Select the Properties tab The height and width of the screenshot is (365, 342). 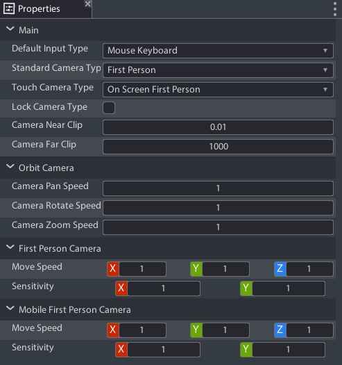[x=39, y=9]
